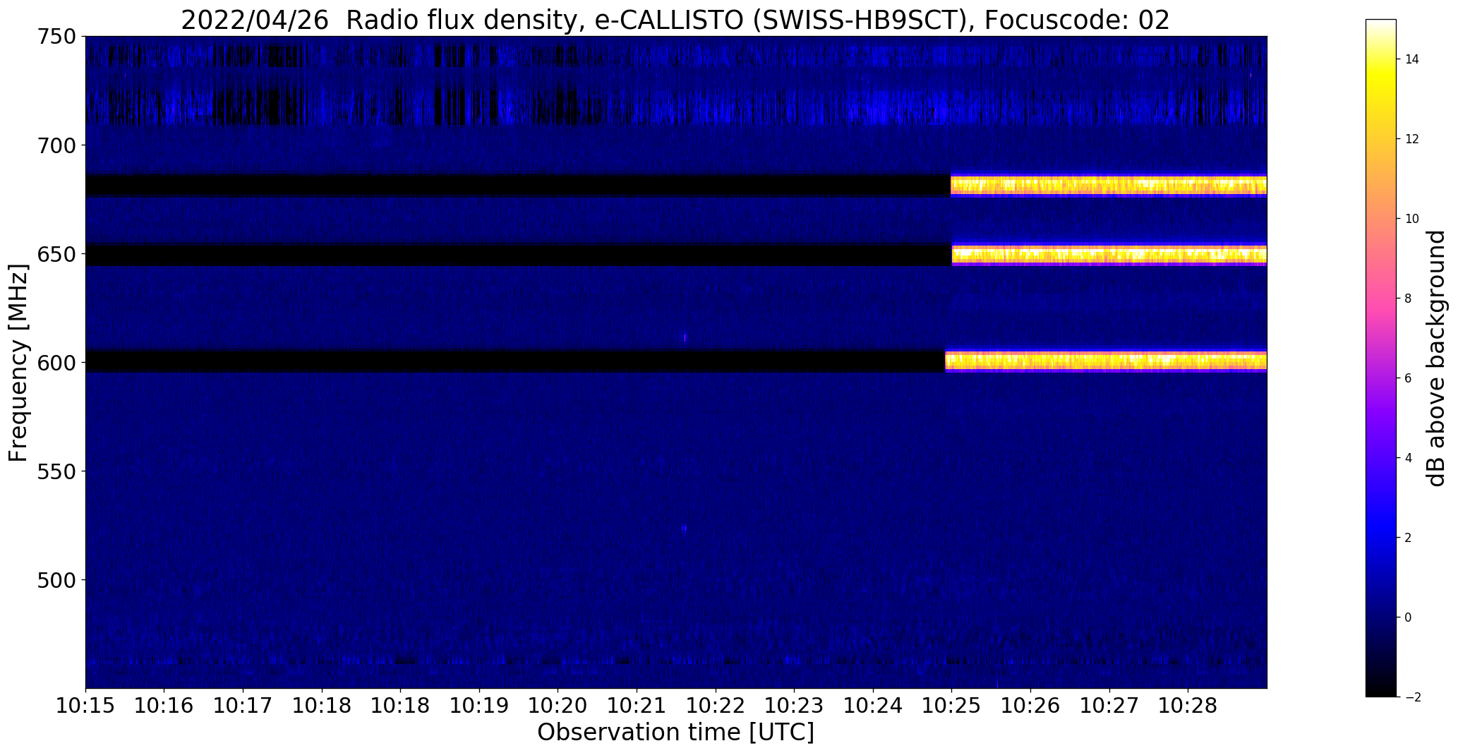Click the colorbar tick label 12
This screenshot has width=1458, height=753.
(x=1412, y=139)
